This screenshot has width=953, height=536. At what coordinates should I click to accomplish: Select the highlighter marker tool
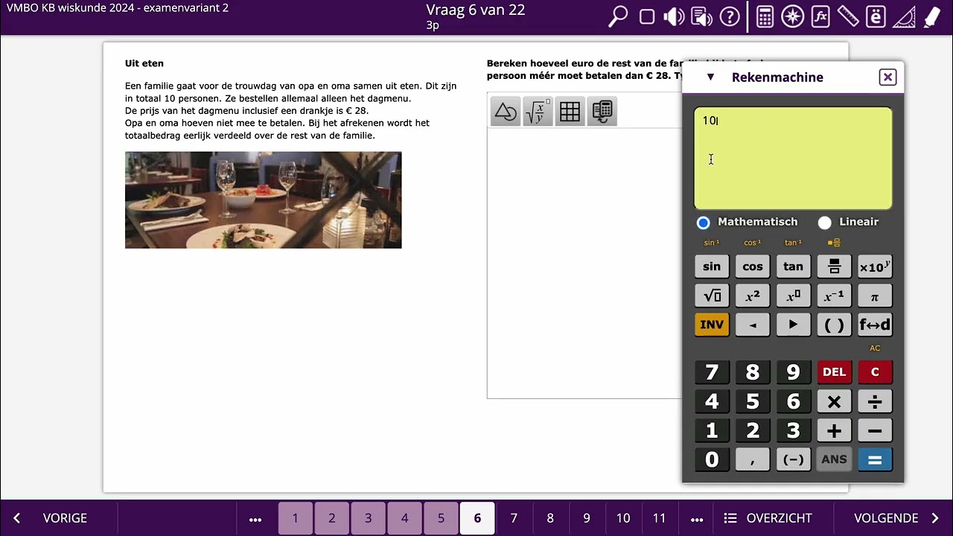931,17
